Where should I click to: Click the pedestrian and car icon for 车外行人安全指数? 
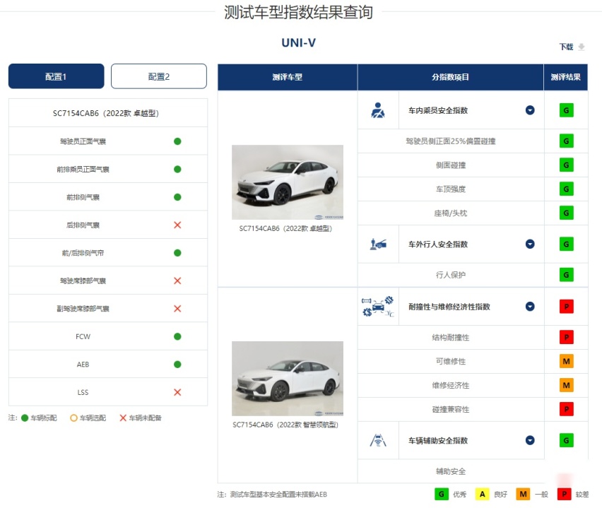coord(378,244)
